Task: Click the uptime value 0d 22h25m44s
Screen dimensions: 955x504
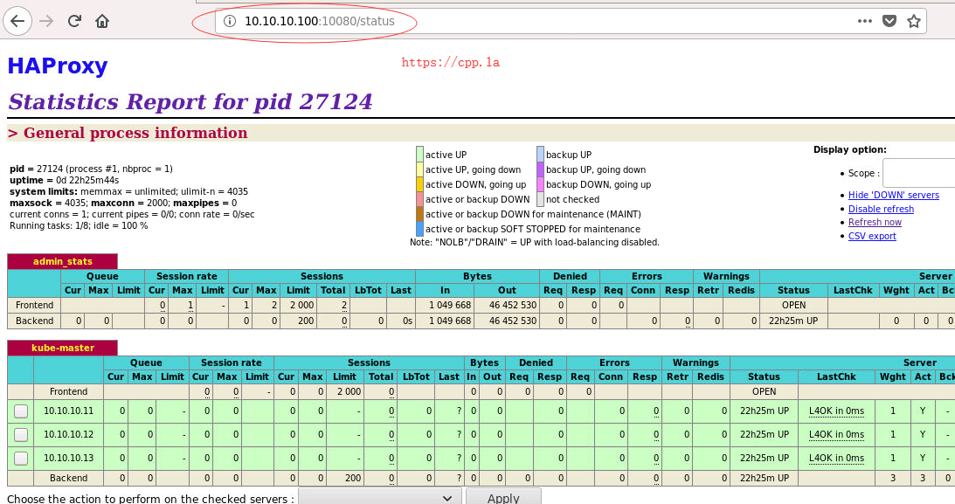Action: click(87, 180)
